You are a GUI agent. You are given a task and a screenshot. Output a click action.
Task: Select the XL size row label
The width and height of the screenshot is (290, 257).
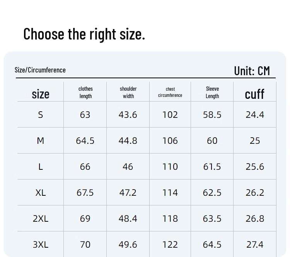(x=41, y=193)
